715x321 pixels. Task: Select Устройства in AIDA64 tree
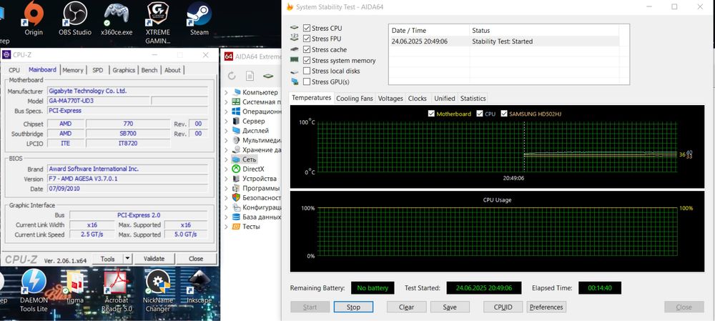260,178
